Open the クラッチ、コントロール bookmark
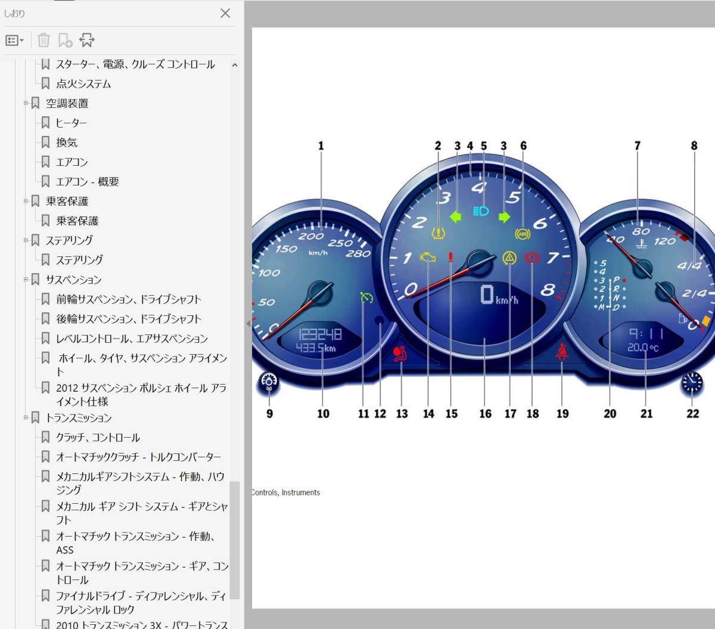Screen dimensions: 715x629 pyautogui.click(x=98, y=438)
